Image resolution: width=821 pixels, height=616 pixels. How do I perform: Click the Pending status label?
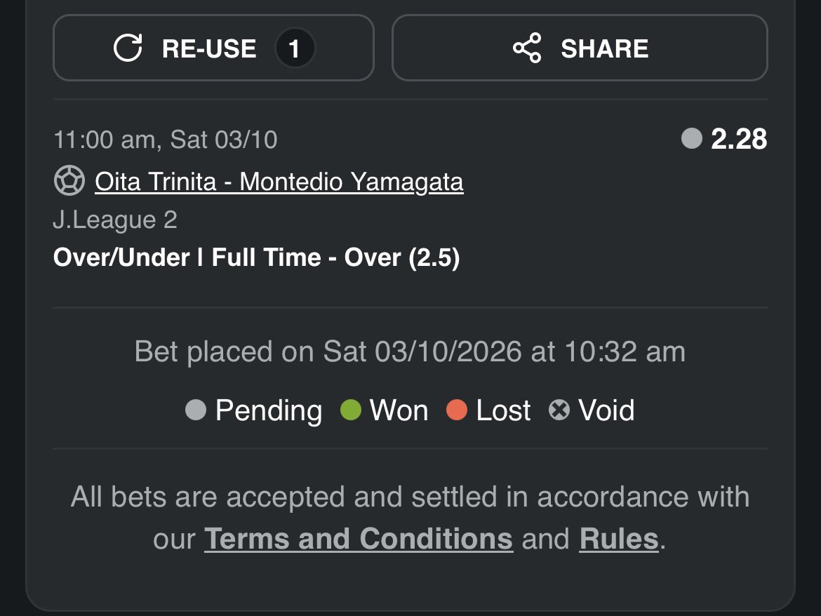coord(269,411)
